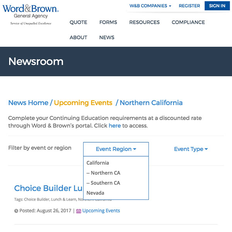Select the Southern CA region option
Image resolution: width=232 pixels, height=232 pixels.
click(x=103, y=183)
